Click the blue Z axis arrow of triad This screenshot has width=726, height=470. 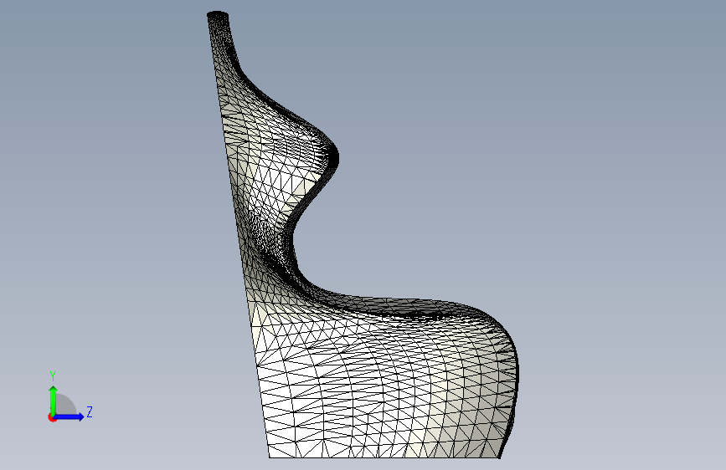point(69,416)
